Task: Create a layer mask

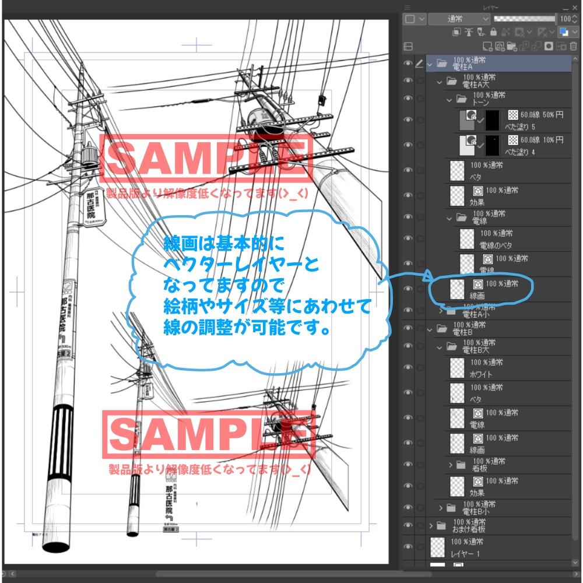Action: [549, 46]
